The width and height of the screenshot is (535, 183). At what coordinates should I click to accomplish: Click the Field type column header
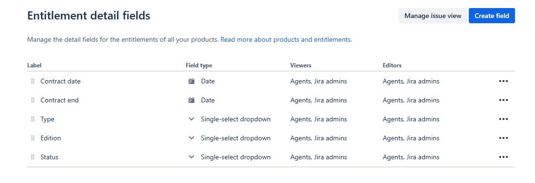tap(199, 65)
